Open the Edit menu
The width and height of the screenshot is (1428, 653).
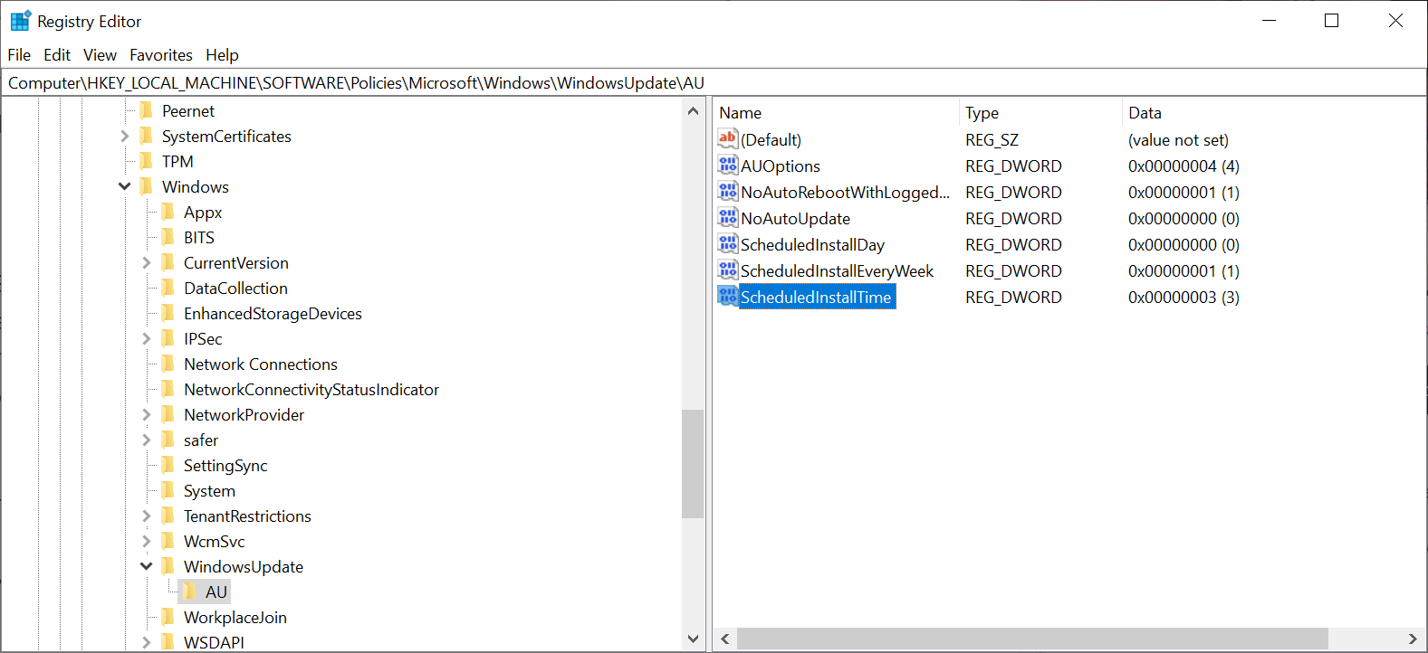coord(57,55)
